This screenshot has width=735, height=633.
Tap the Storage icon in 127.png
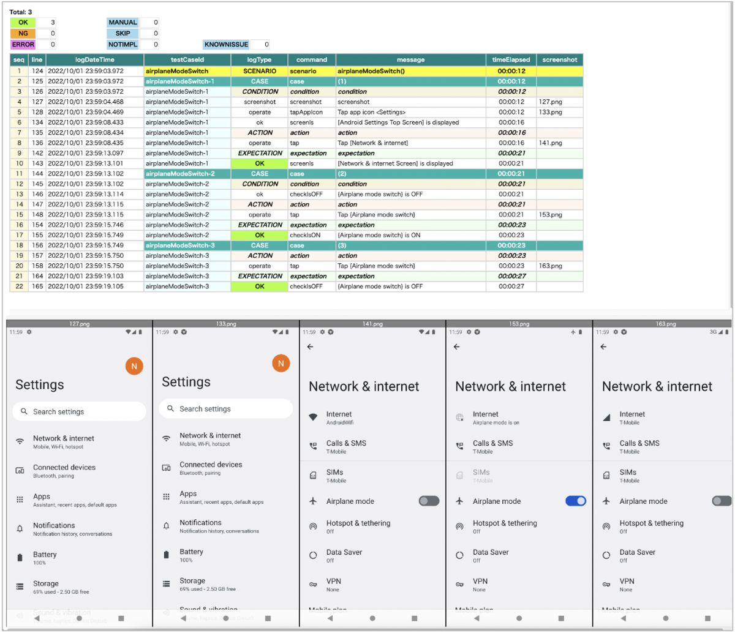point(20,586)
